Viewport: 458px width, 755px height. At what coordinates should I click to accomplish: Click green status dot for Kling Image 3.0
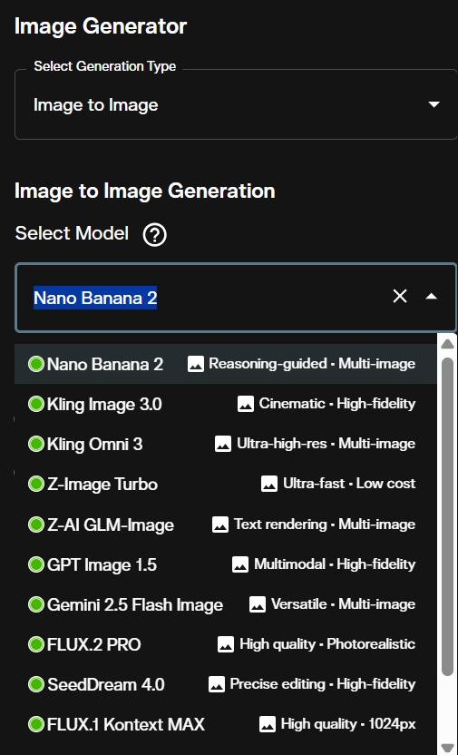coord(36,404)
